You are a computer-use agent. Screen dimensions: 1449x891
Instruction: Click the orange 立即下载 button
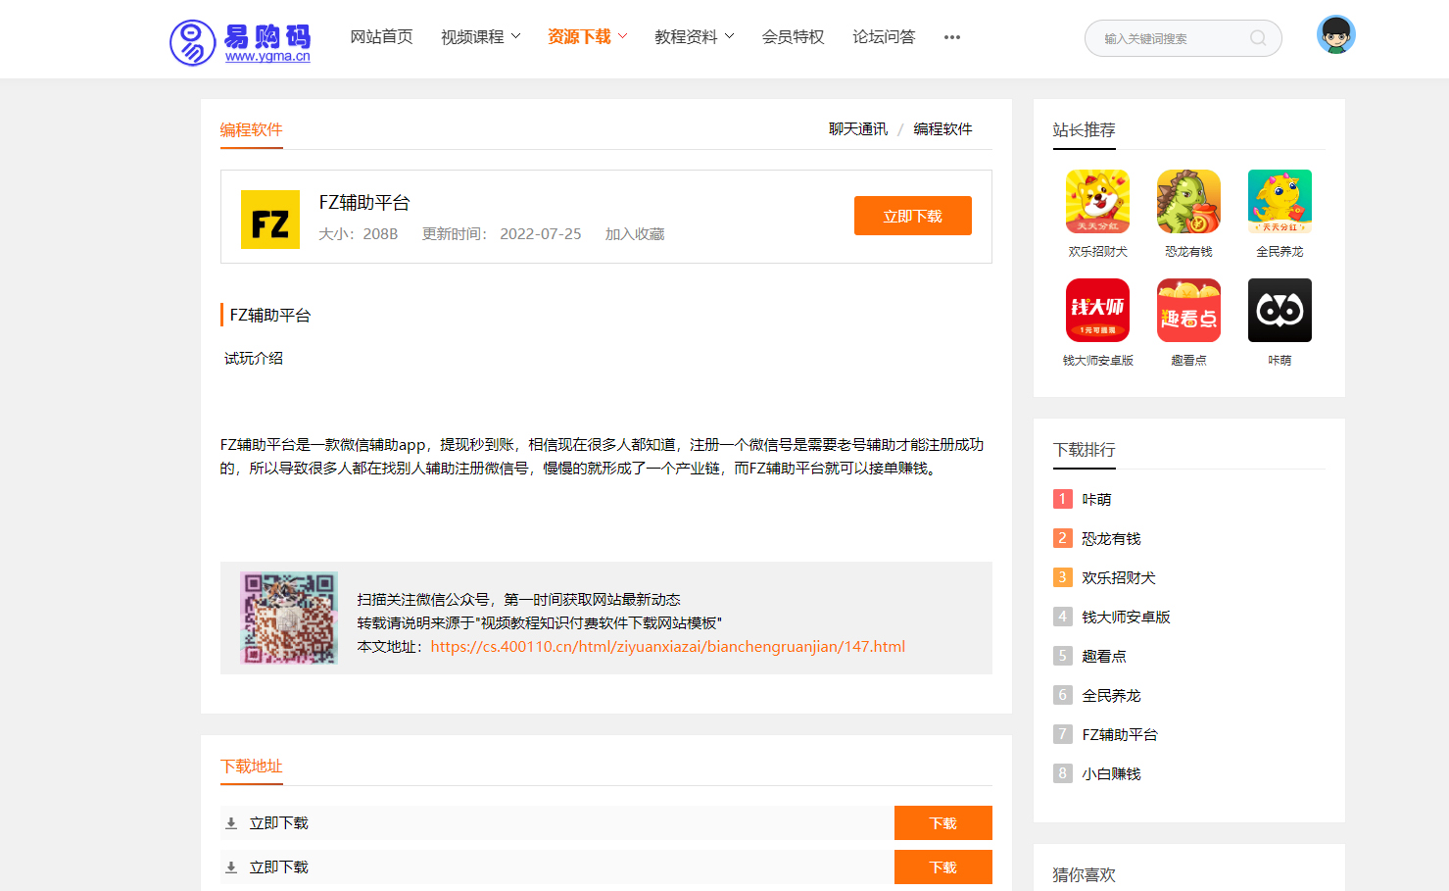tap(912, 216)
